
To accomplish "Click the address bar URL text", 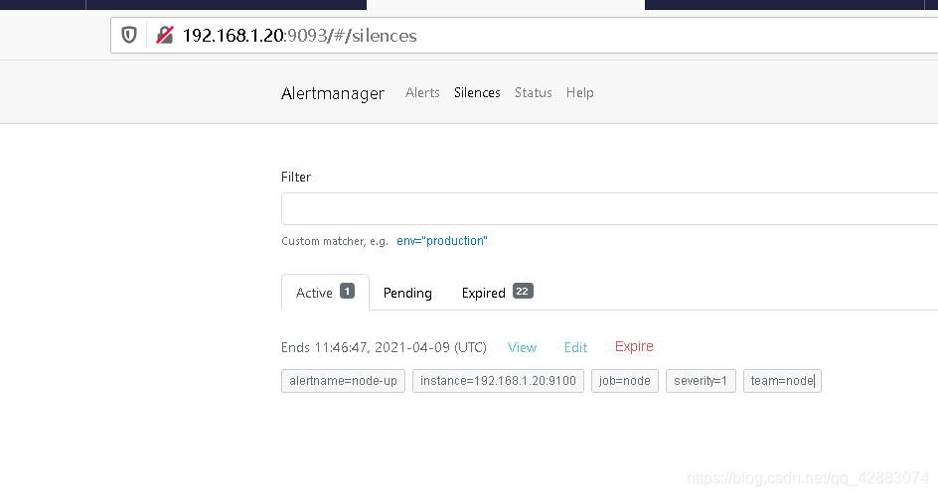I will pos(300,36).
